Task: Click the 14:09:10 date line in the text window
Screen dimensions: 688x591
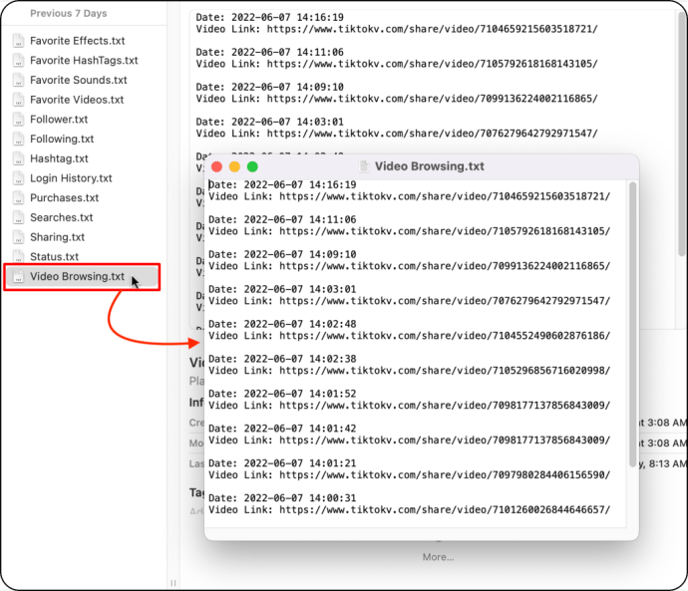Action: pos(282,254)
